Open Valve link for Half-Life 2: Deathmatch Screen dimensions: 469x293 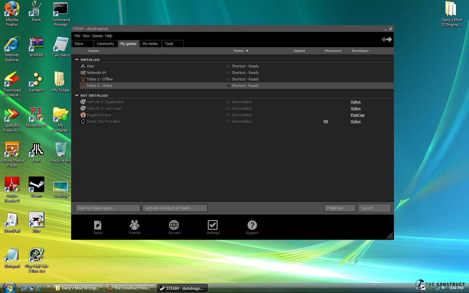pyautogui.click(x=356, y=102)
